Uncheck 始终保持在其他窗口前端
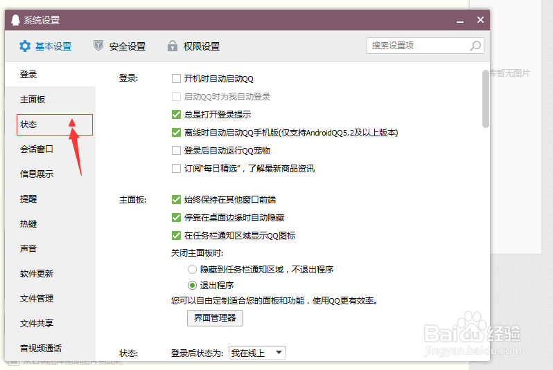 [x=176, y=200]
